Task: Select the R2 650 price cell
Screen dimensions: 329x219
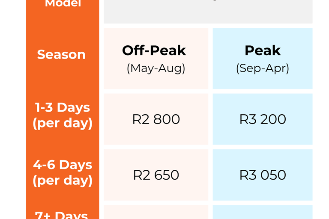Action: (x=156, y=175)
